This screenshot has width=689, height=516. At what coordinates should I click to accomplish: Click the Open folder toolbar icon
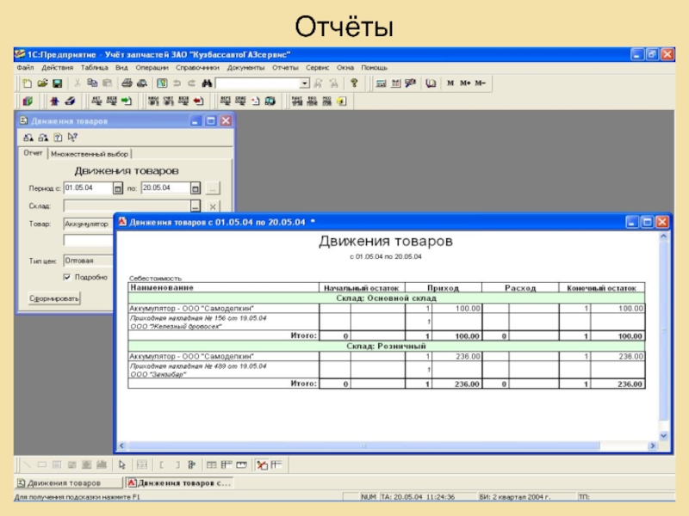[x=41, y=83]
